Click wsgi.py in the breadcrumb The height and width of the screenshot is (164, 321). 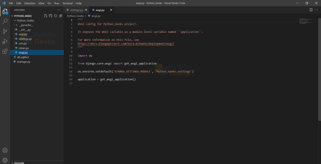[96, 16]
